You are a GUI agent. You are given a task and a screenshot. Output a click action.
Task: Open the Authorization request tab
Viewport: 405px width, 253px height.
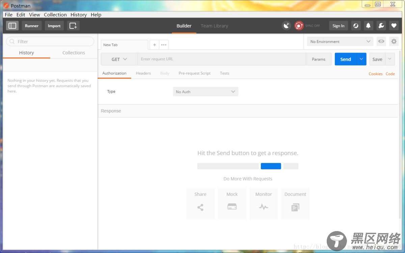pyautogui.click(x=114, y=73)
